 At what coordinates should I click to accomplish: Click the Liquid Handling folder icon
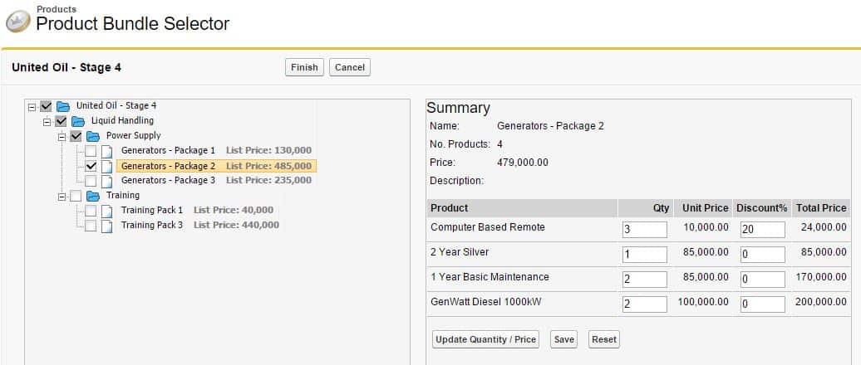(78, 121)
